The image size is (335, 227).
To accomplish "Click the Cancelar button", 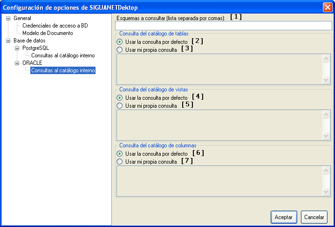I will (x=314, y=217).
